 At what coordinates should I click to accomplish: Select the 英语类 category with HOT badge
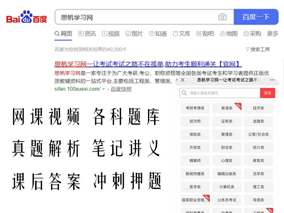226,108
